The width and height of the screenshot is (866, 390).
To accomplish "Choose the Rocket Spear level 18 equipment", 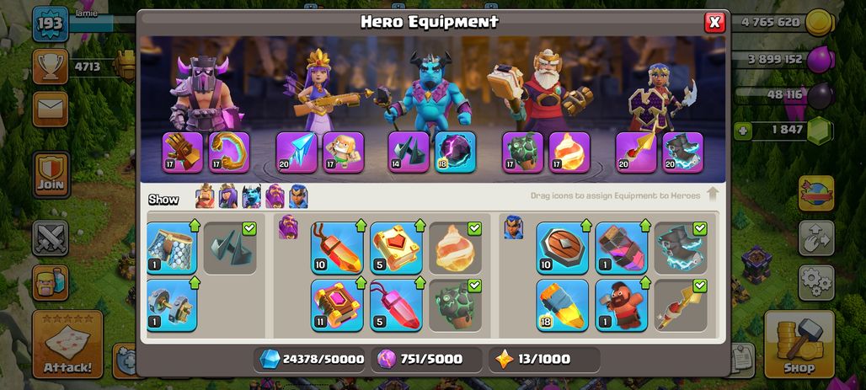I will click(562, 305).
